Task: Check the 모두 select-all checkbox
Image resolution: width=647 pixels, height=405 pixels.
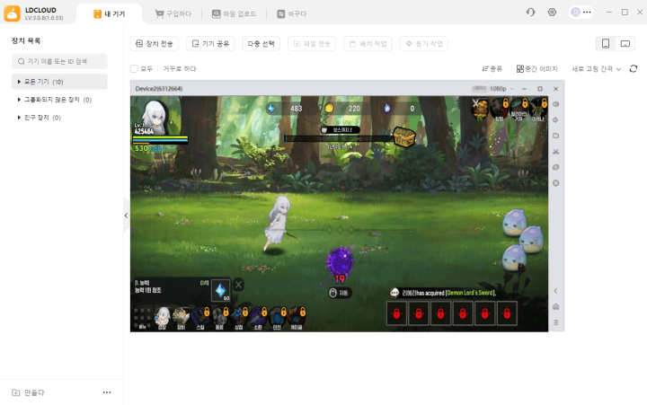Action: point(134,68)
